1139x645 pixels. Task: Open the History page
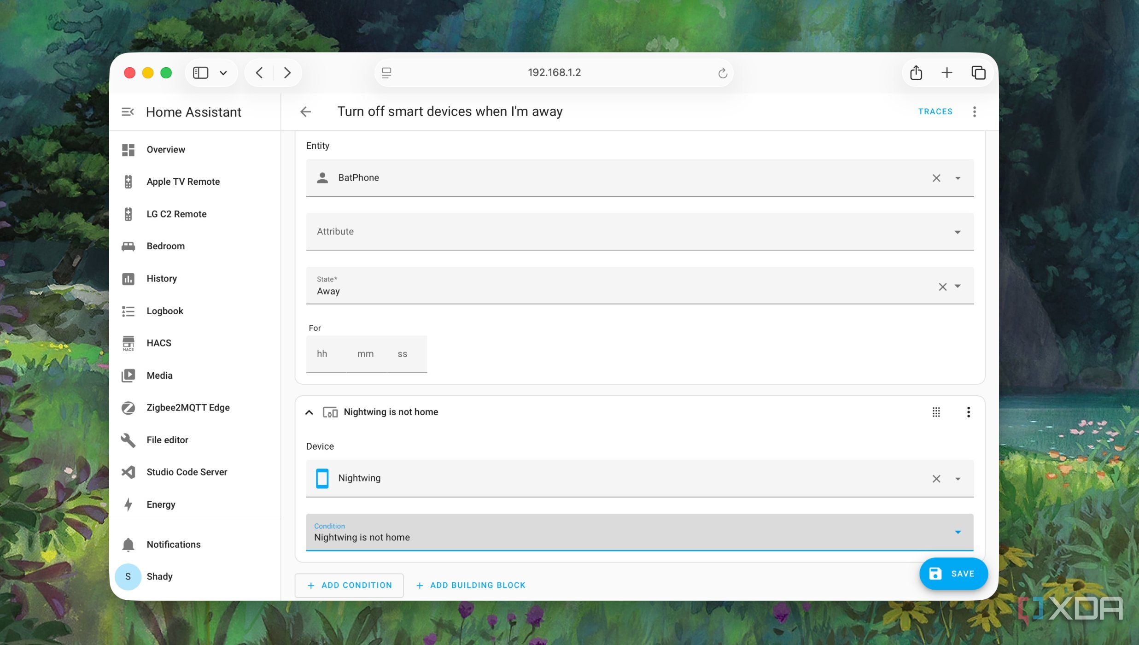pyautogui.click(x=195, y=278)
